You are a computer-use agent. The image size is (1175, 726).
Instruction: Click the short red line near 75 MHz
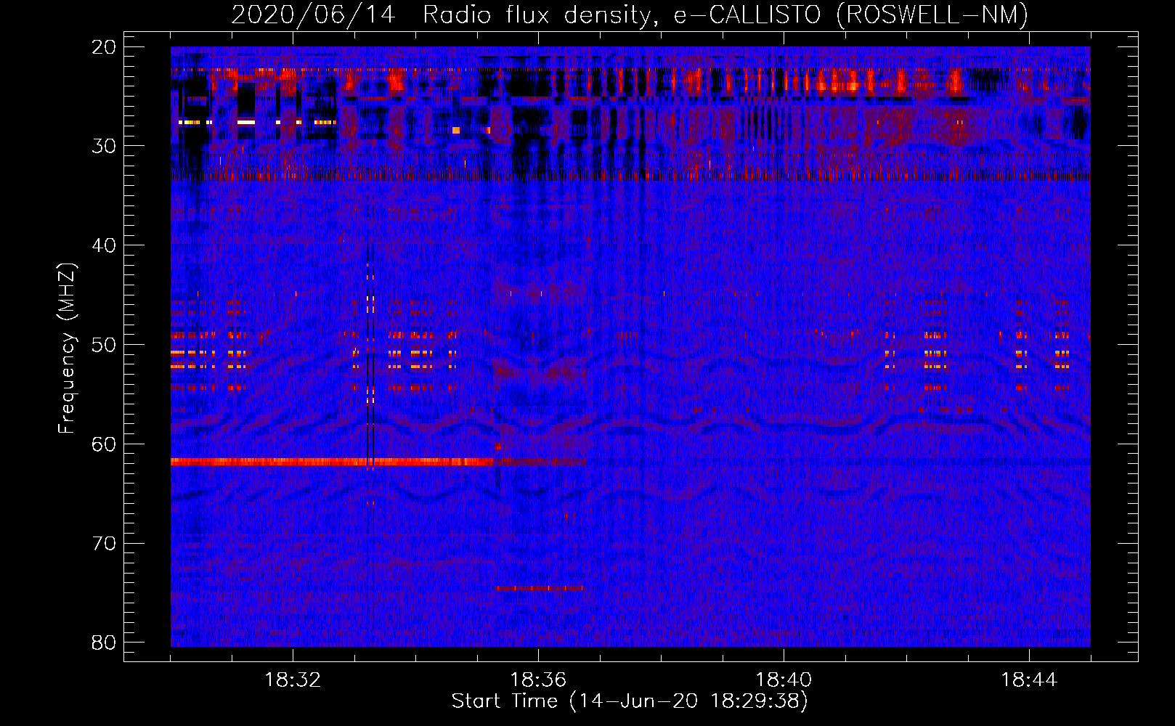(x=540, y=588)
